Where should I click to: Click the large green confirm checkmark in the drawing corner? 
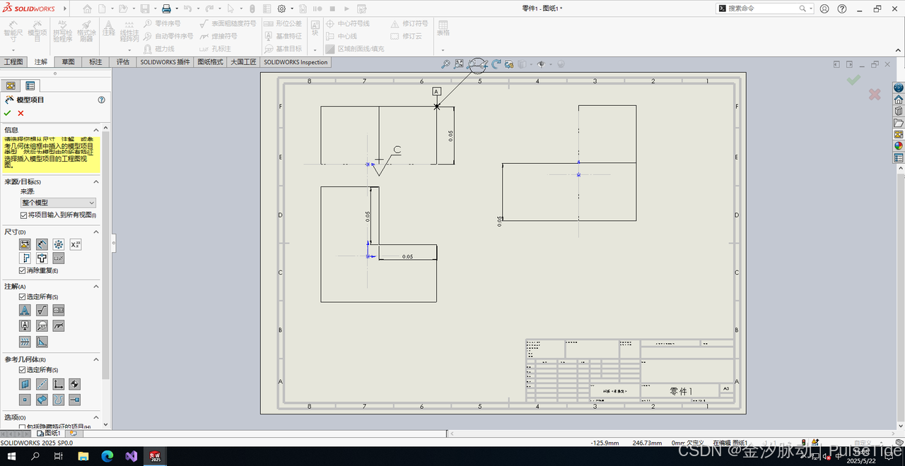[x=853, y=80]
